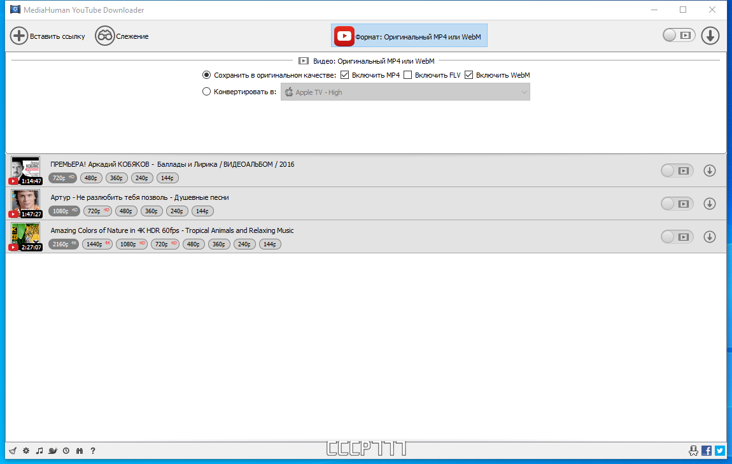Open the clock icon in the status bar
732x464 pixels.
tap(66, 451)
